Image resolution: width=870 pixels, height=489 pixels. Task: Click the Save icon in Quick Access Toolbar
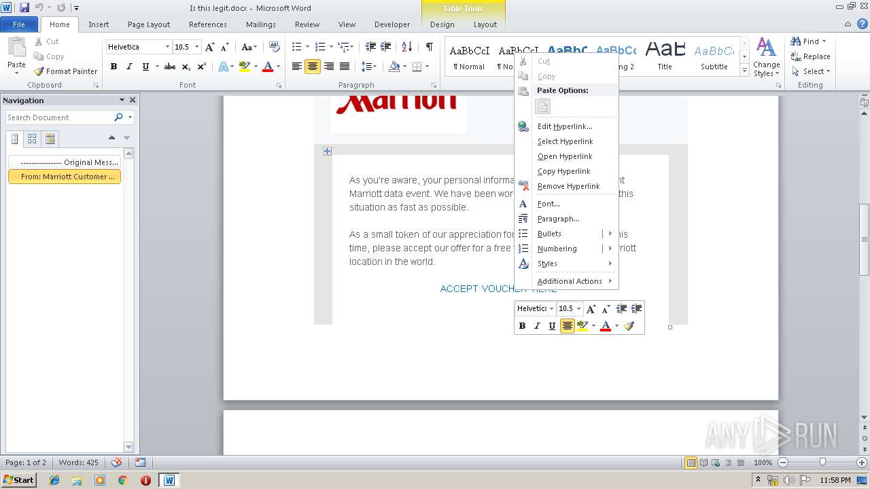pyautogui.click(x=24, y=7)
